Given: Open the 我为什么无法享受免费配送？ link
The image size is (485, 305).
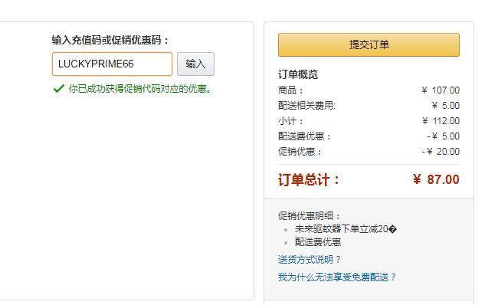Looking at the screenshot, I should pos(337,277).
